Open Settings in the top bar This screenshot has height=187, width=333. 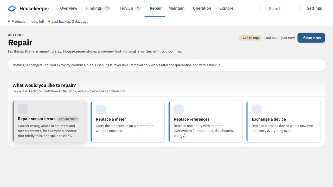314,8
